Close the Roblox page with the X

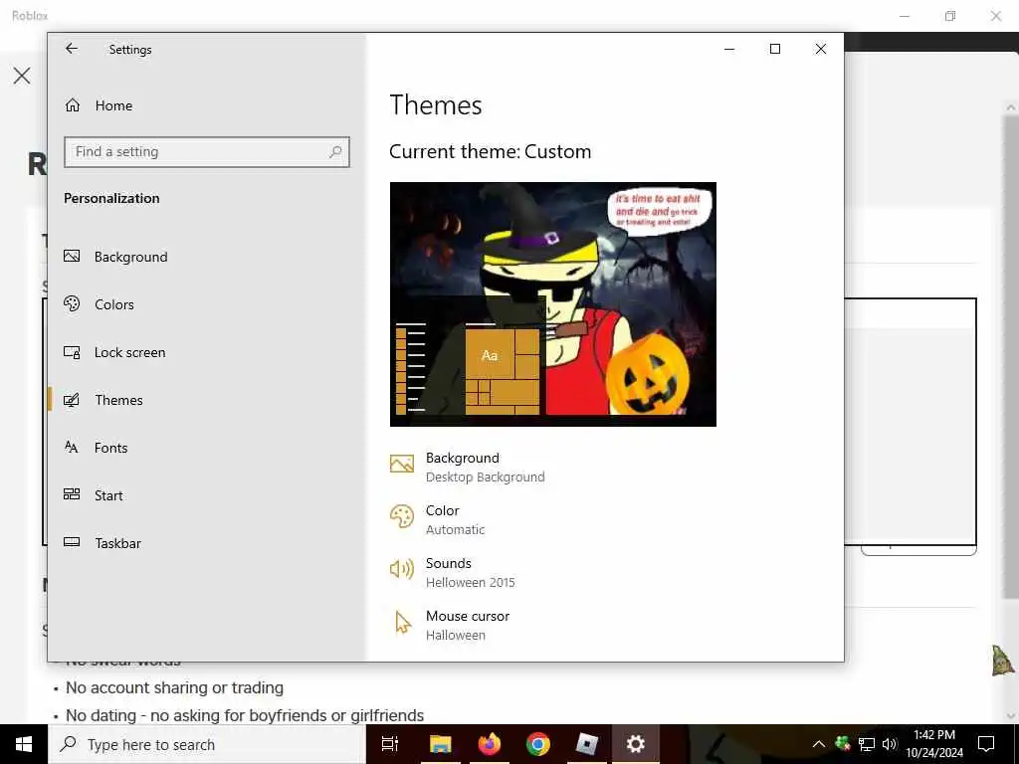click(x=22, y=76)
